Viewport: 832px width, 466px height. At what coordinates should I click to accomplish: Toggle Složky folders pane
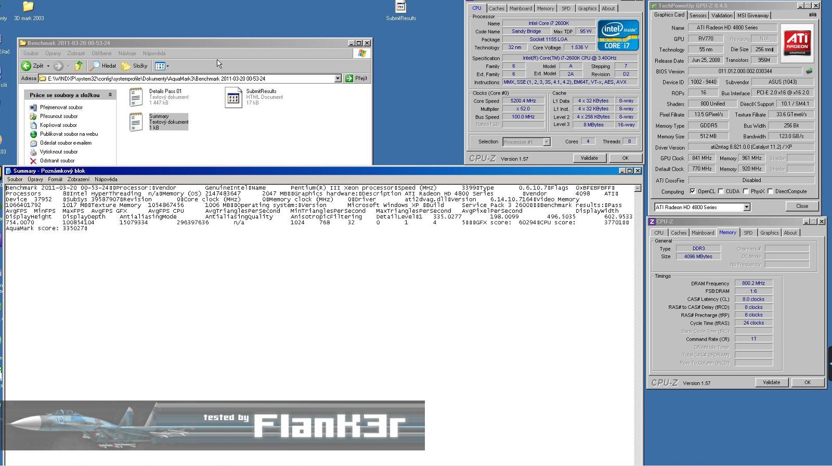pos(135,66)
